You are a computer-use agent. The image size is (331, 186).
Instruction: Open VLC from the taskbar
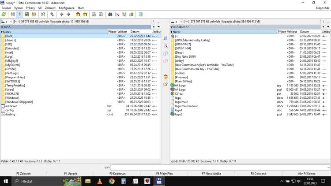[x=100, y=181]
